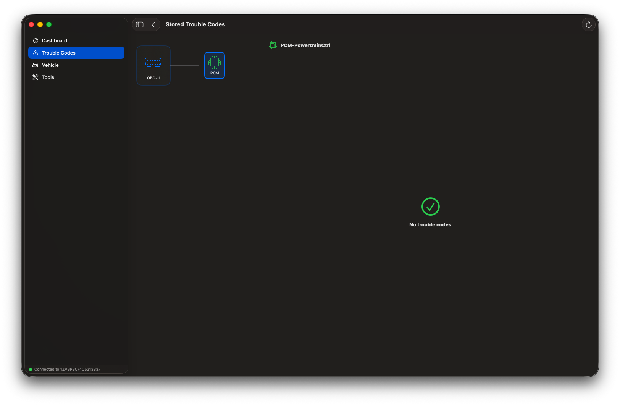Click the green checkmark status icon
620x405 pixels.
coord(430,207)
